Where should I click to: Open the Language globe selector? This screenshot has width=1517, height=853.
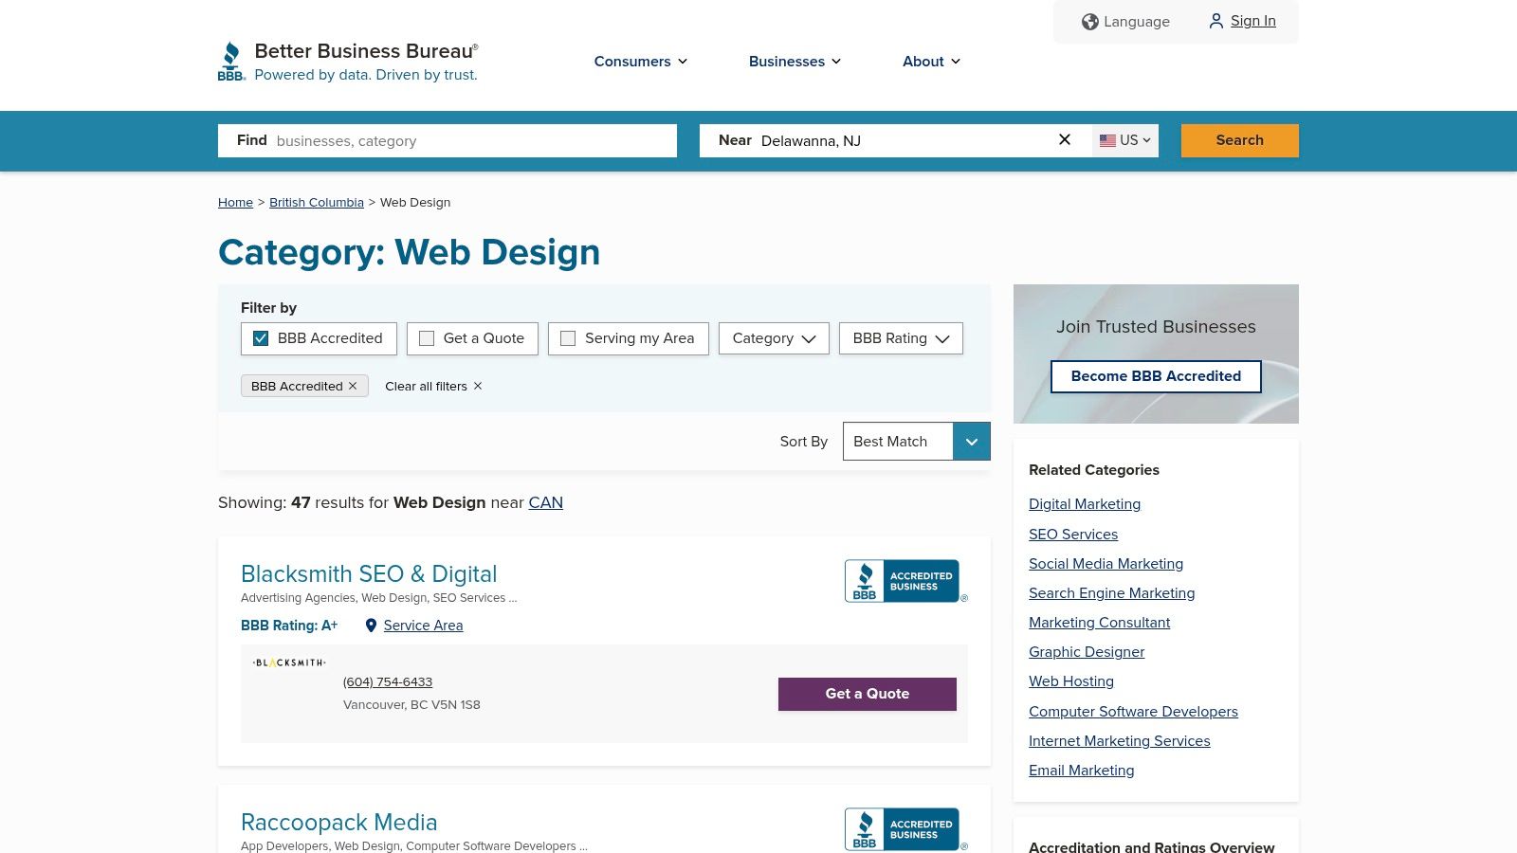pyautogui.click(x=1090, y=21)
